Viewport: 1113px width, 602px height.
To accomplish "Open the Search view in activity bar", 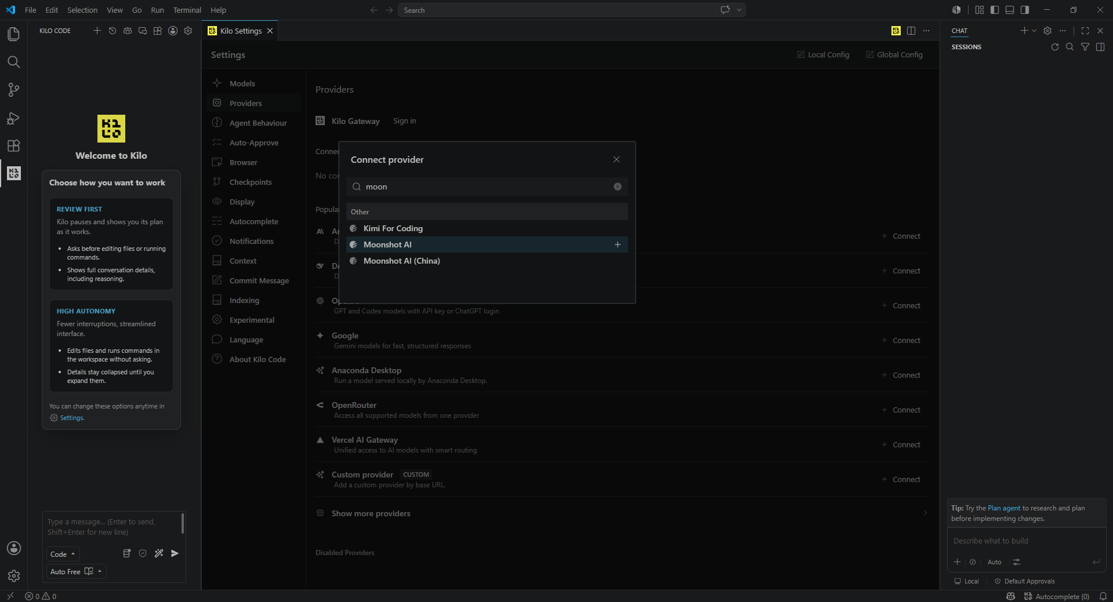I will [13, 62].
